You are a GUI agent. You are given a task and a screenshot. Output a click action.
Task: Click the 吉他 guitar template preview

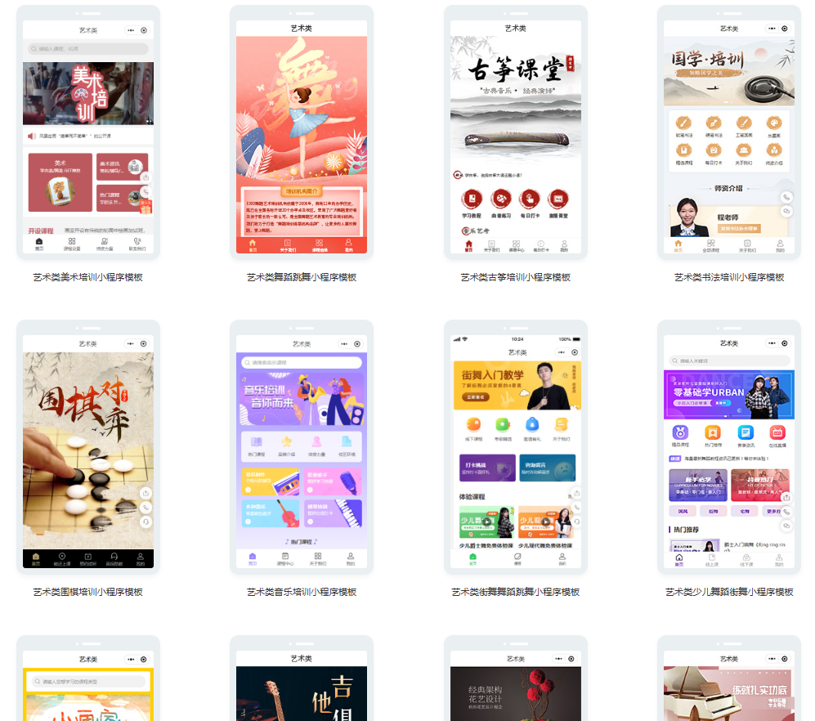[302, 678]
